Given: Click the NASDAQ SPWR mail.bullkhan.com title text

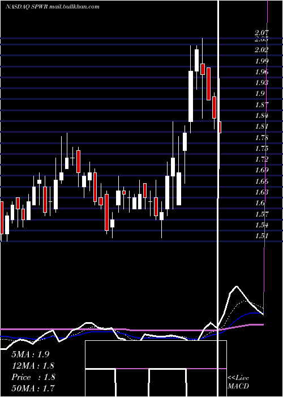Looking at the screenshot, I should 53,7.
